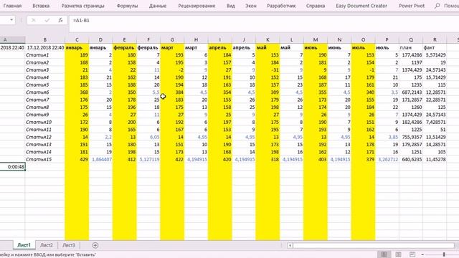
Task: Select column Q header
Action: click(x=411, y=39)
